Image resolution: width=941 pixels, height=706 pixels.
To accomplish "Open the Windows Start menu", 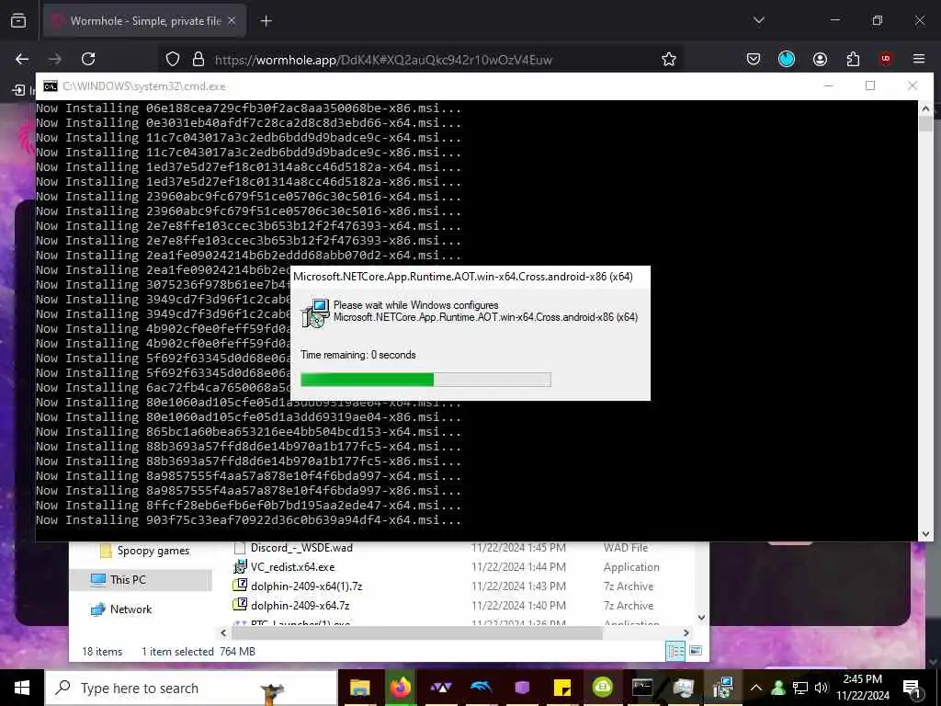I will pos(22,688).
